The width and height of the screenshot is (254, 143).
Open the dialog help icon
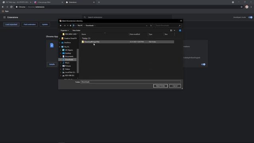tap(180, 31)
